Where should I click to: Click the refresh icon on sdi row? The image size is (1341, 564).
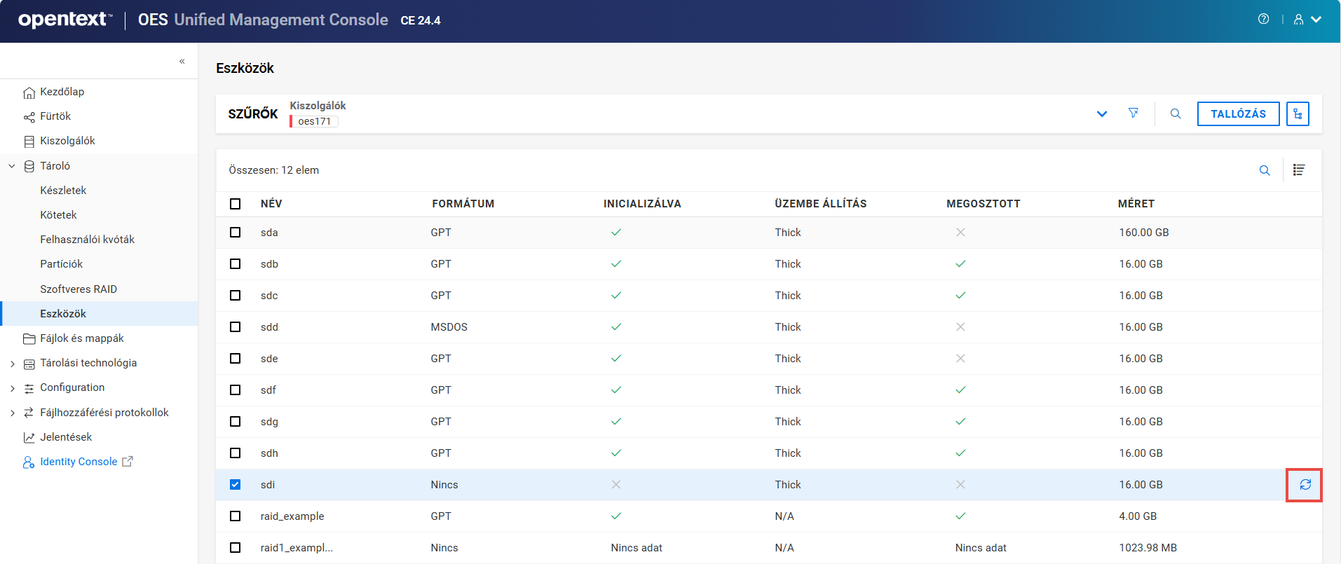[1305, 485]
